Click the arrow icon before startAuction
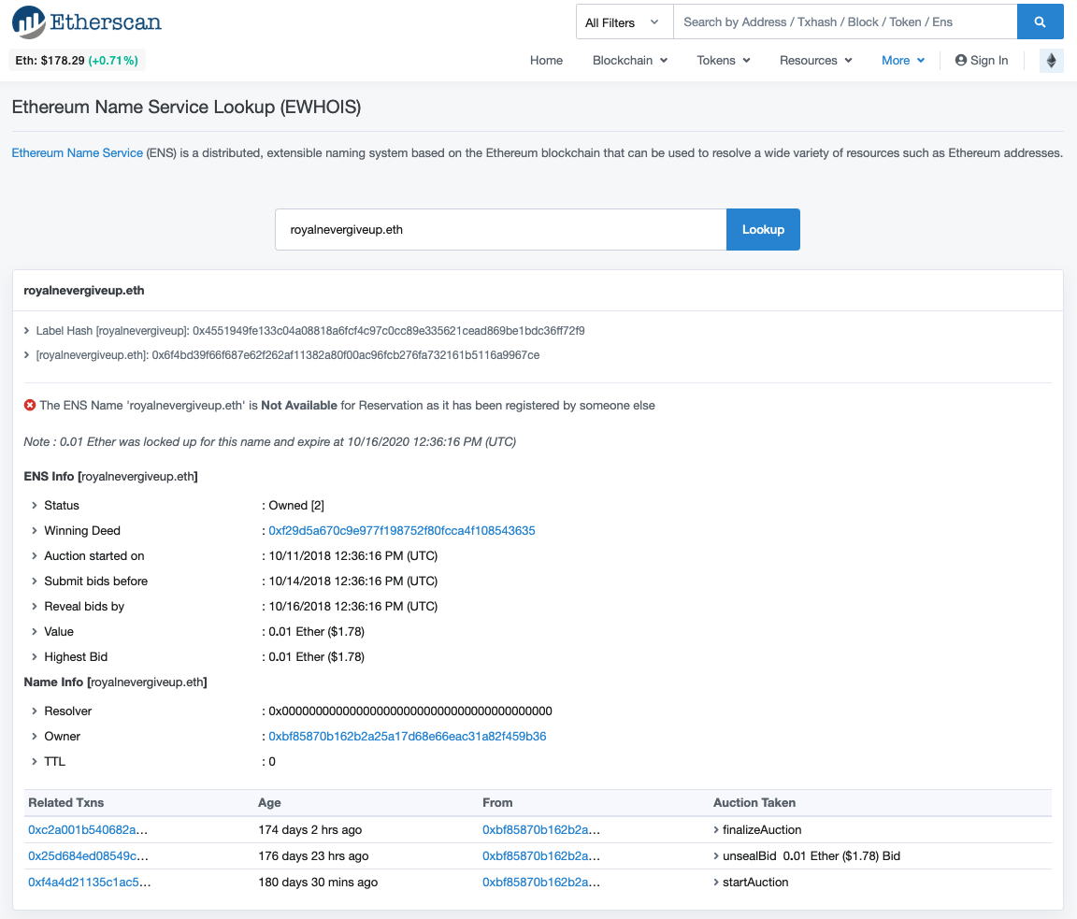This screenshot has width=1077, height=919. point(716,883)
